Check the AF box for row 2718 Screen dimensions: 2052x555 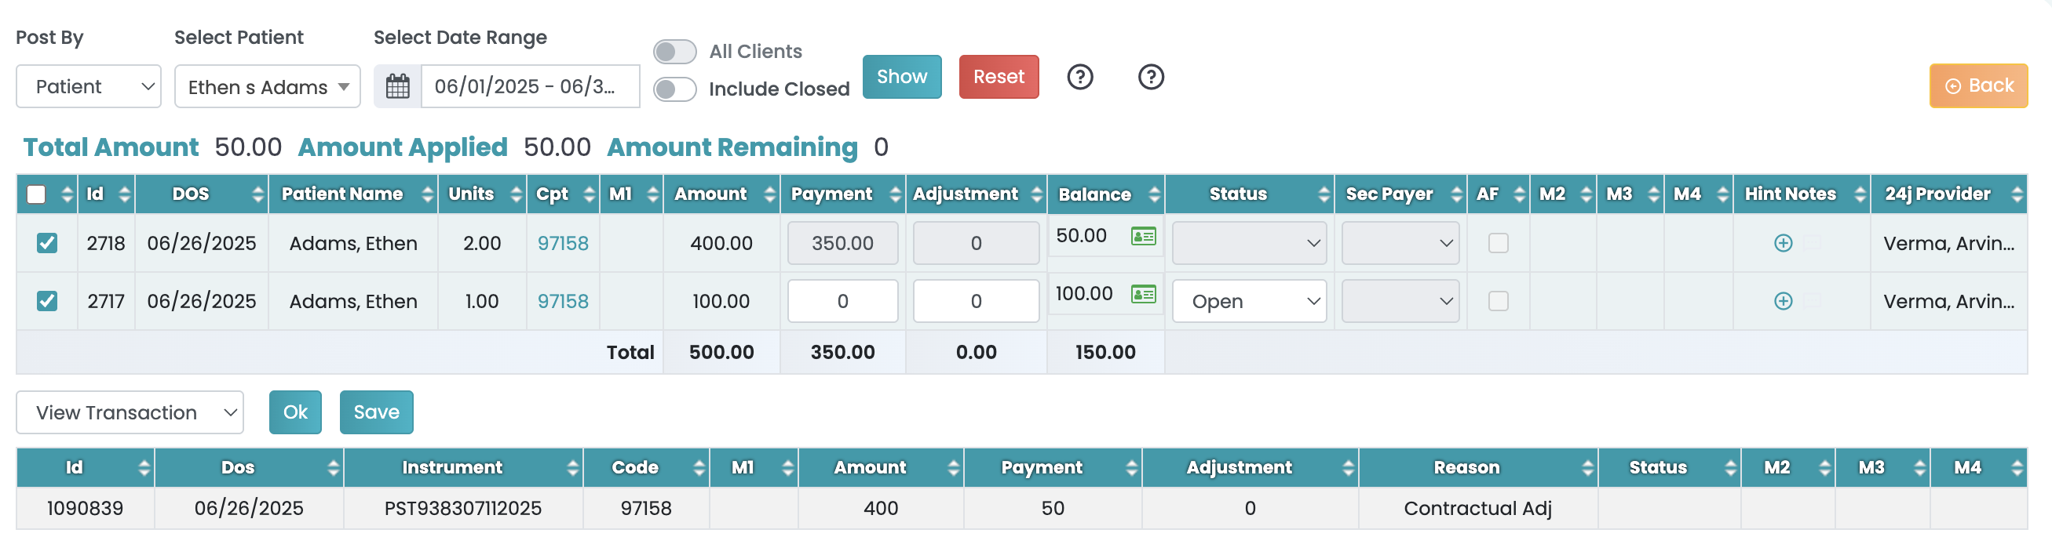(x=1499, y=243)
